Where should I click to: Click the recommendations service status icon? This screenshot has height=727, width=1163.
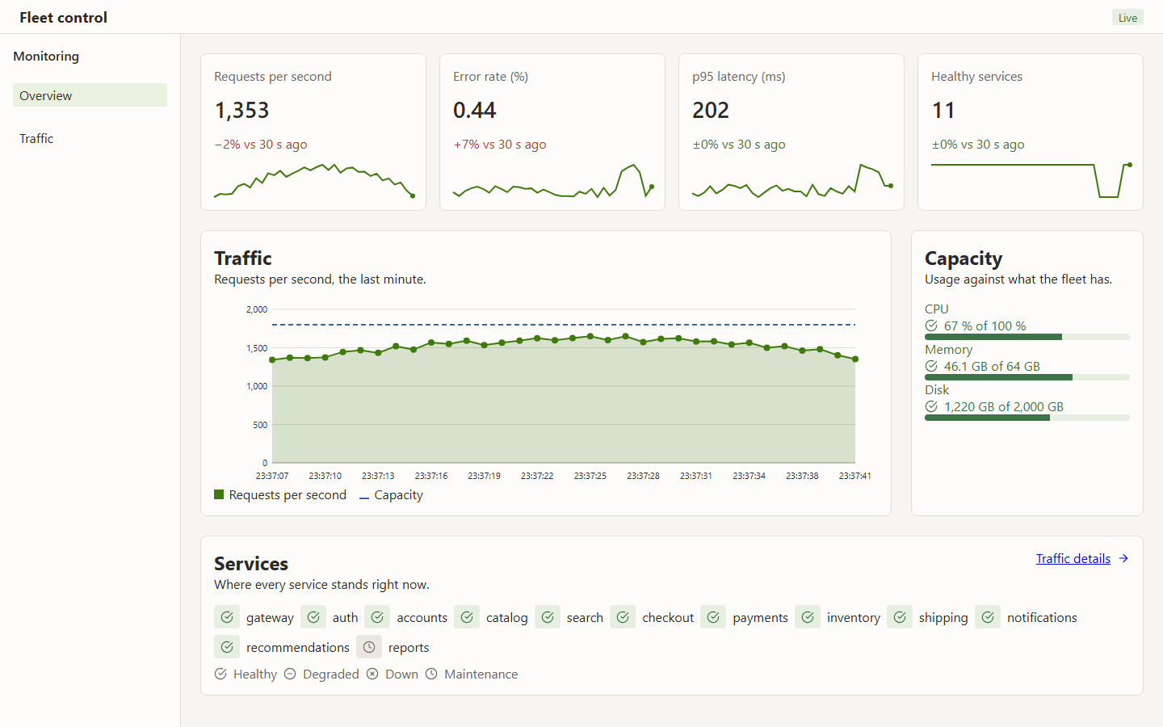click(227, 647)
